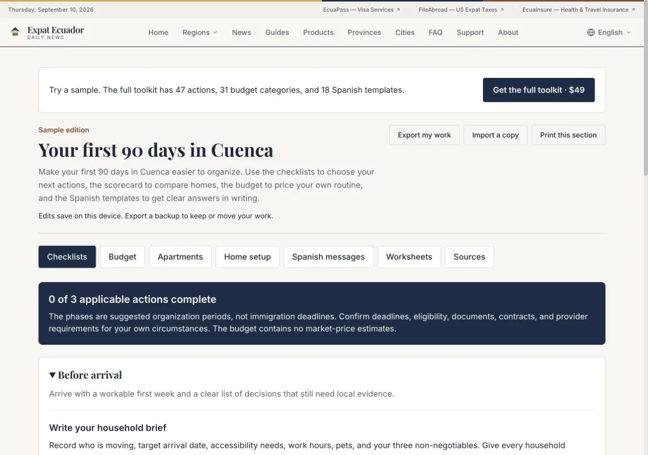The width and height of the screenshot is (648, 455).
Task: Click the Print this section button
Action: [568, 135]
